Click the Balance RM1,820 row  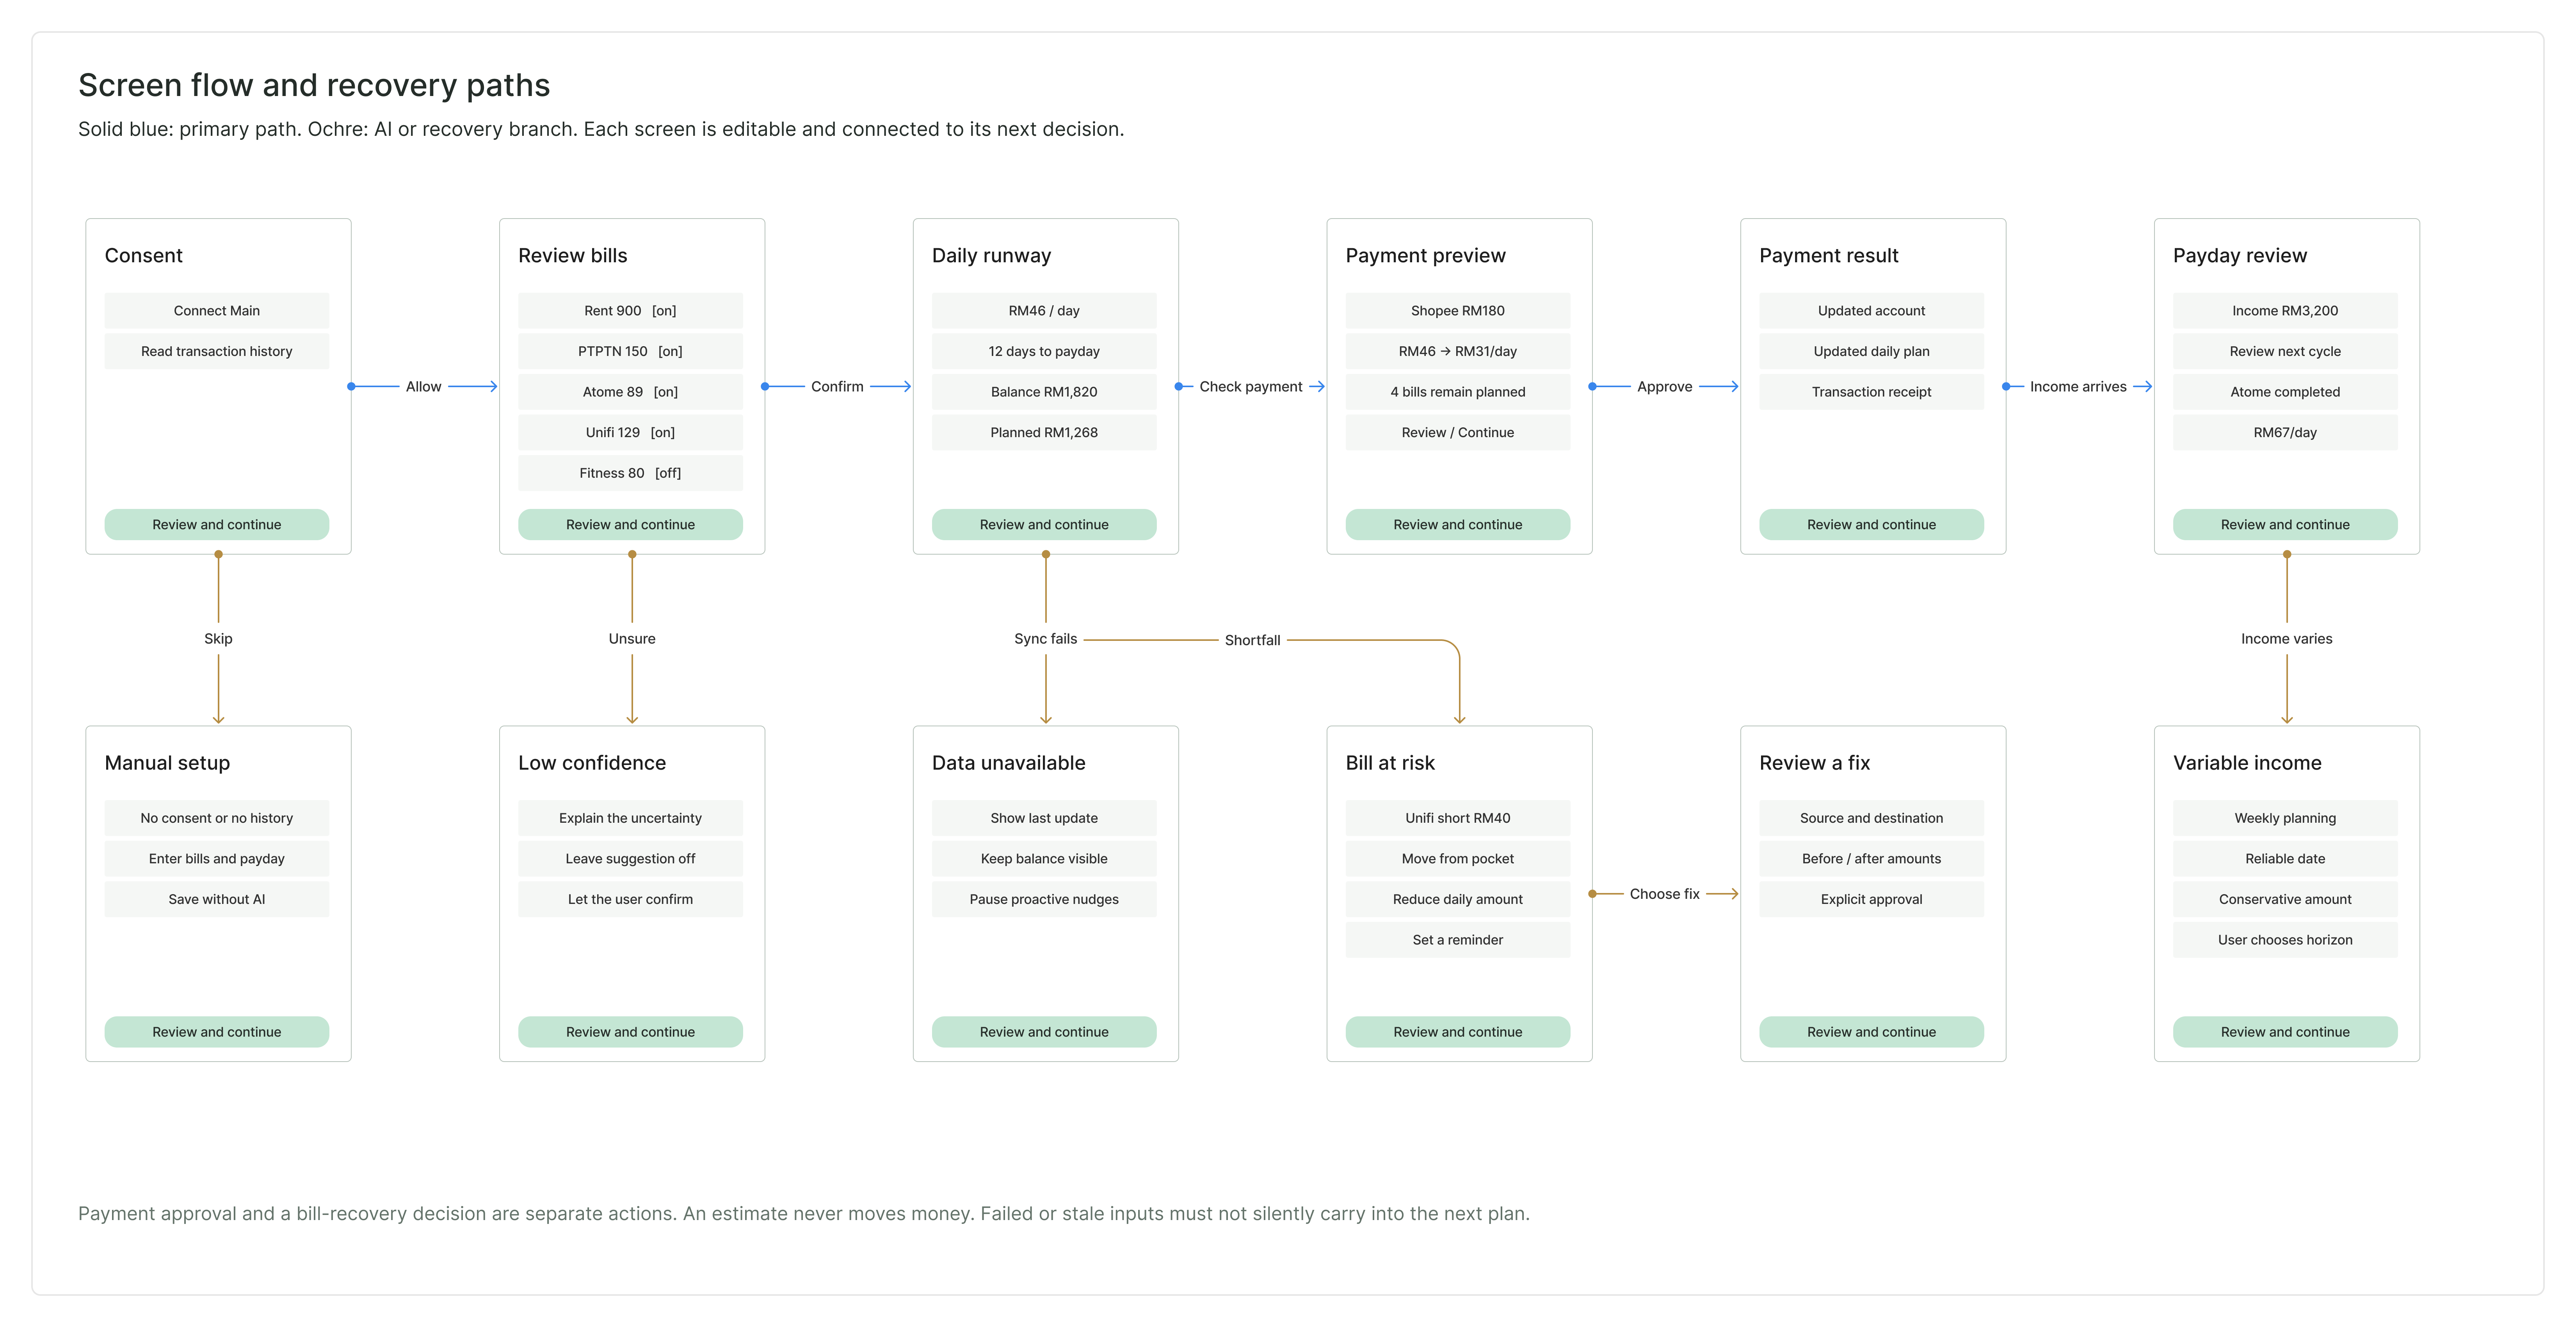[x=1044, y=391]
